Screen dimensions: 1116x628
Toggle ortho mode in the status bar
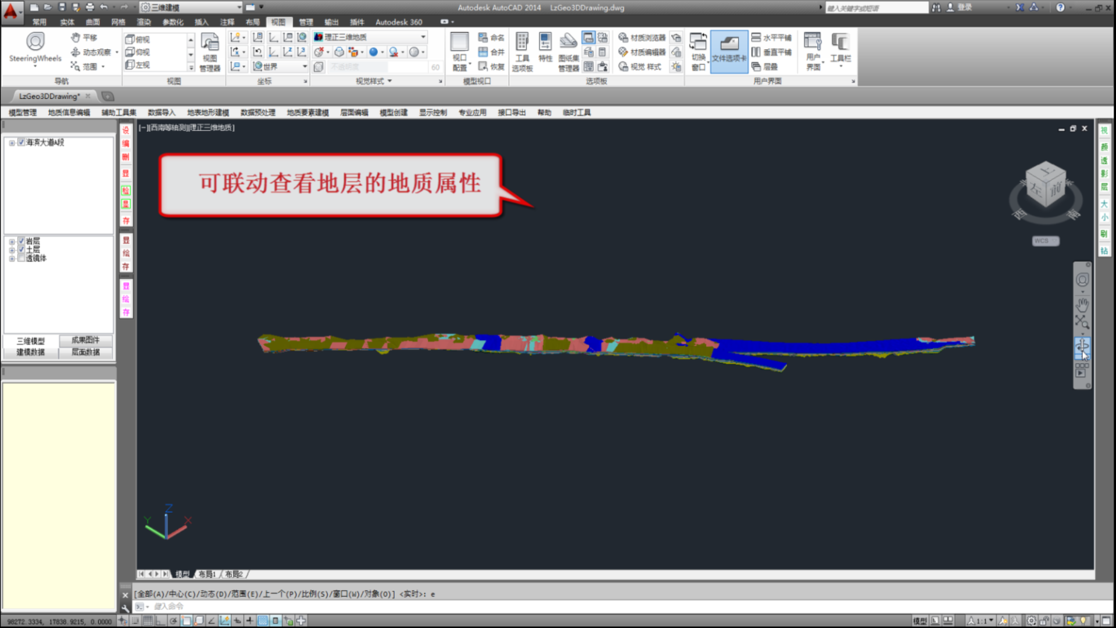tap(160, 621)
